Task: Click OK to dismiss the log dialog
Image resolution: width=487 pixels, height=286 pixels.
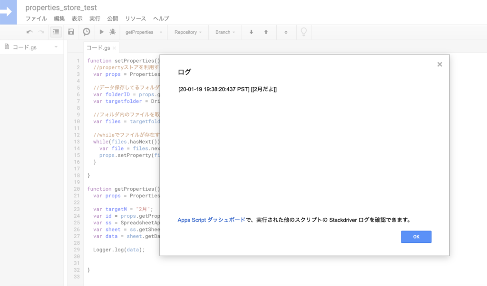Action: tap(416, 237)
